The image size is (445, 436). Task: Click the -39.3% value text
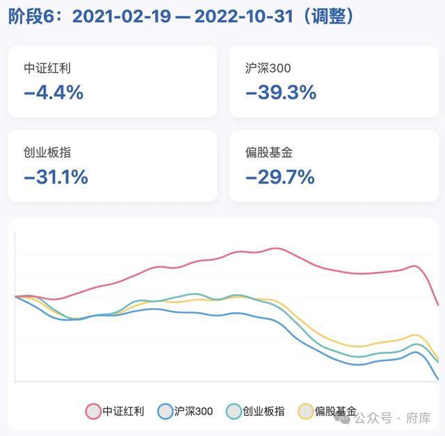point(281,92)
